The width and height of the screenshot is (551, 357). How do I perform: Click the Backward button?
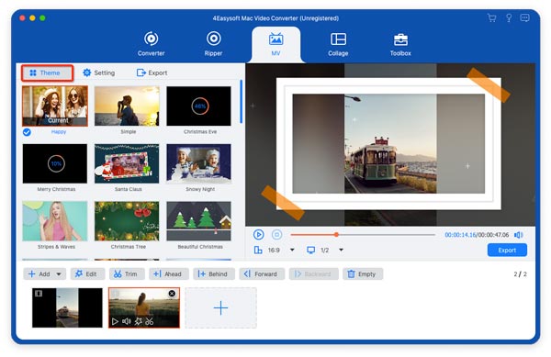point(313,273)
